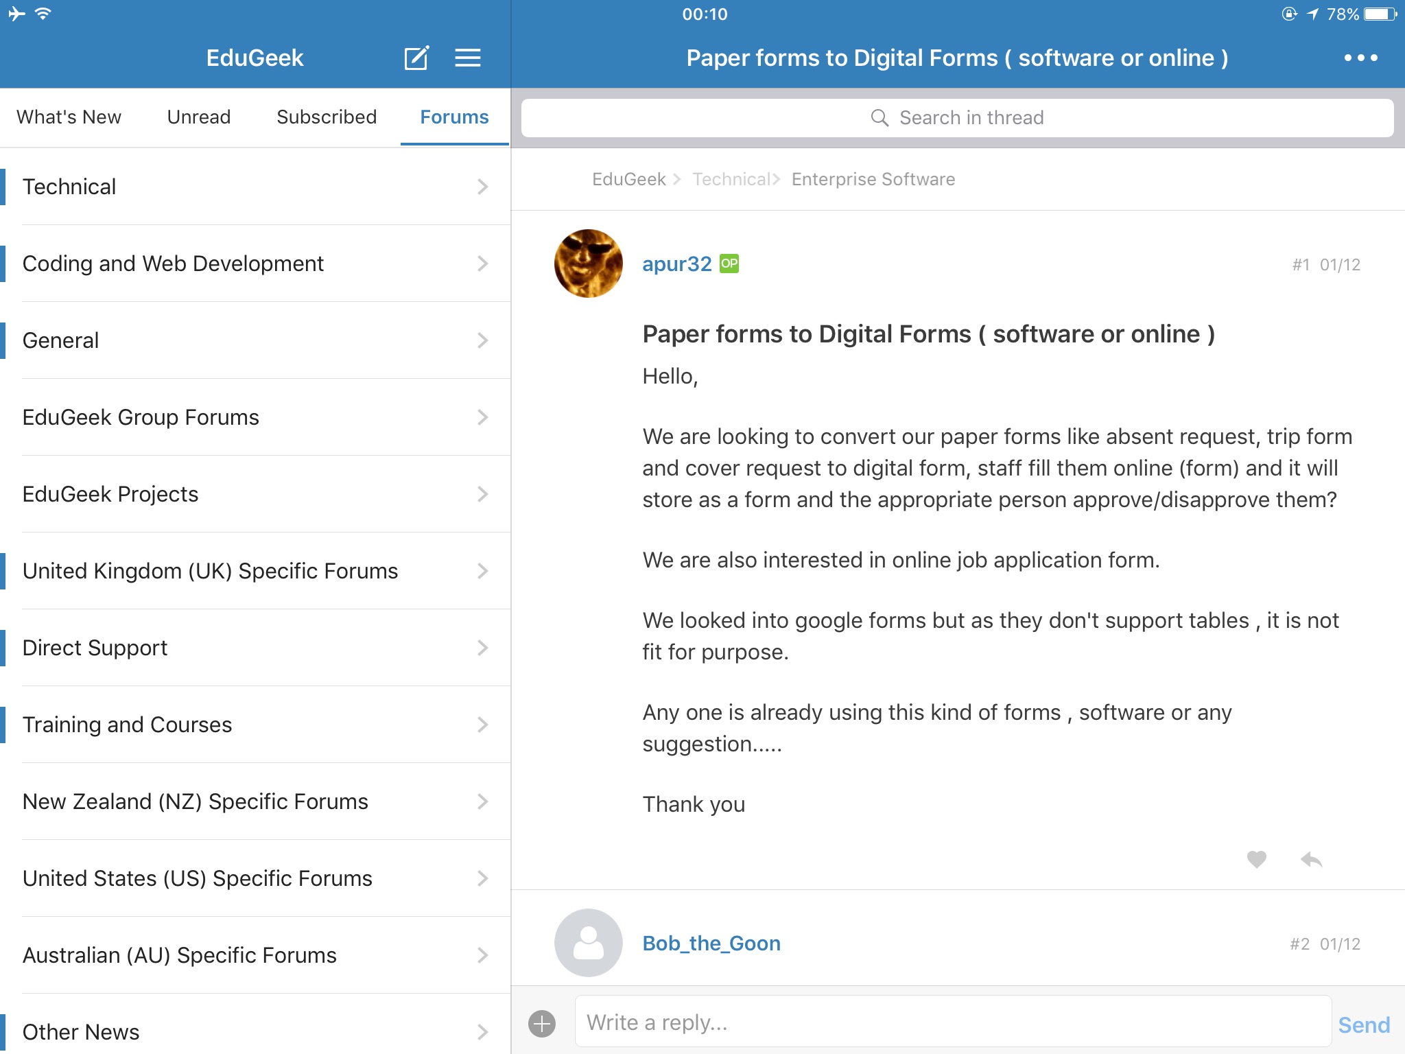
Task: Tap the location arrow icon in status bar
Action: pos(1313,14)
